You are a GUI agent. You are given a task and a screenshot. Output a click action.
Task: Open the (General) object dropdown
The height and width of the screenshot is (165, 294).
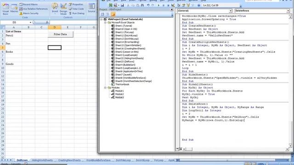click(231, 11)
